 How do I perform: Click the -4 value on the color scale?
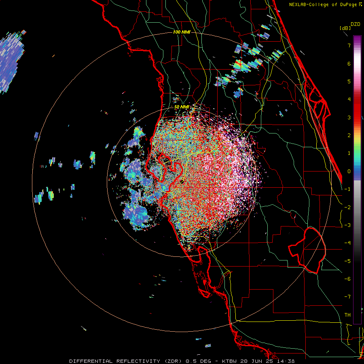(347, 243)
